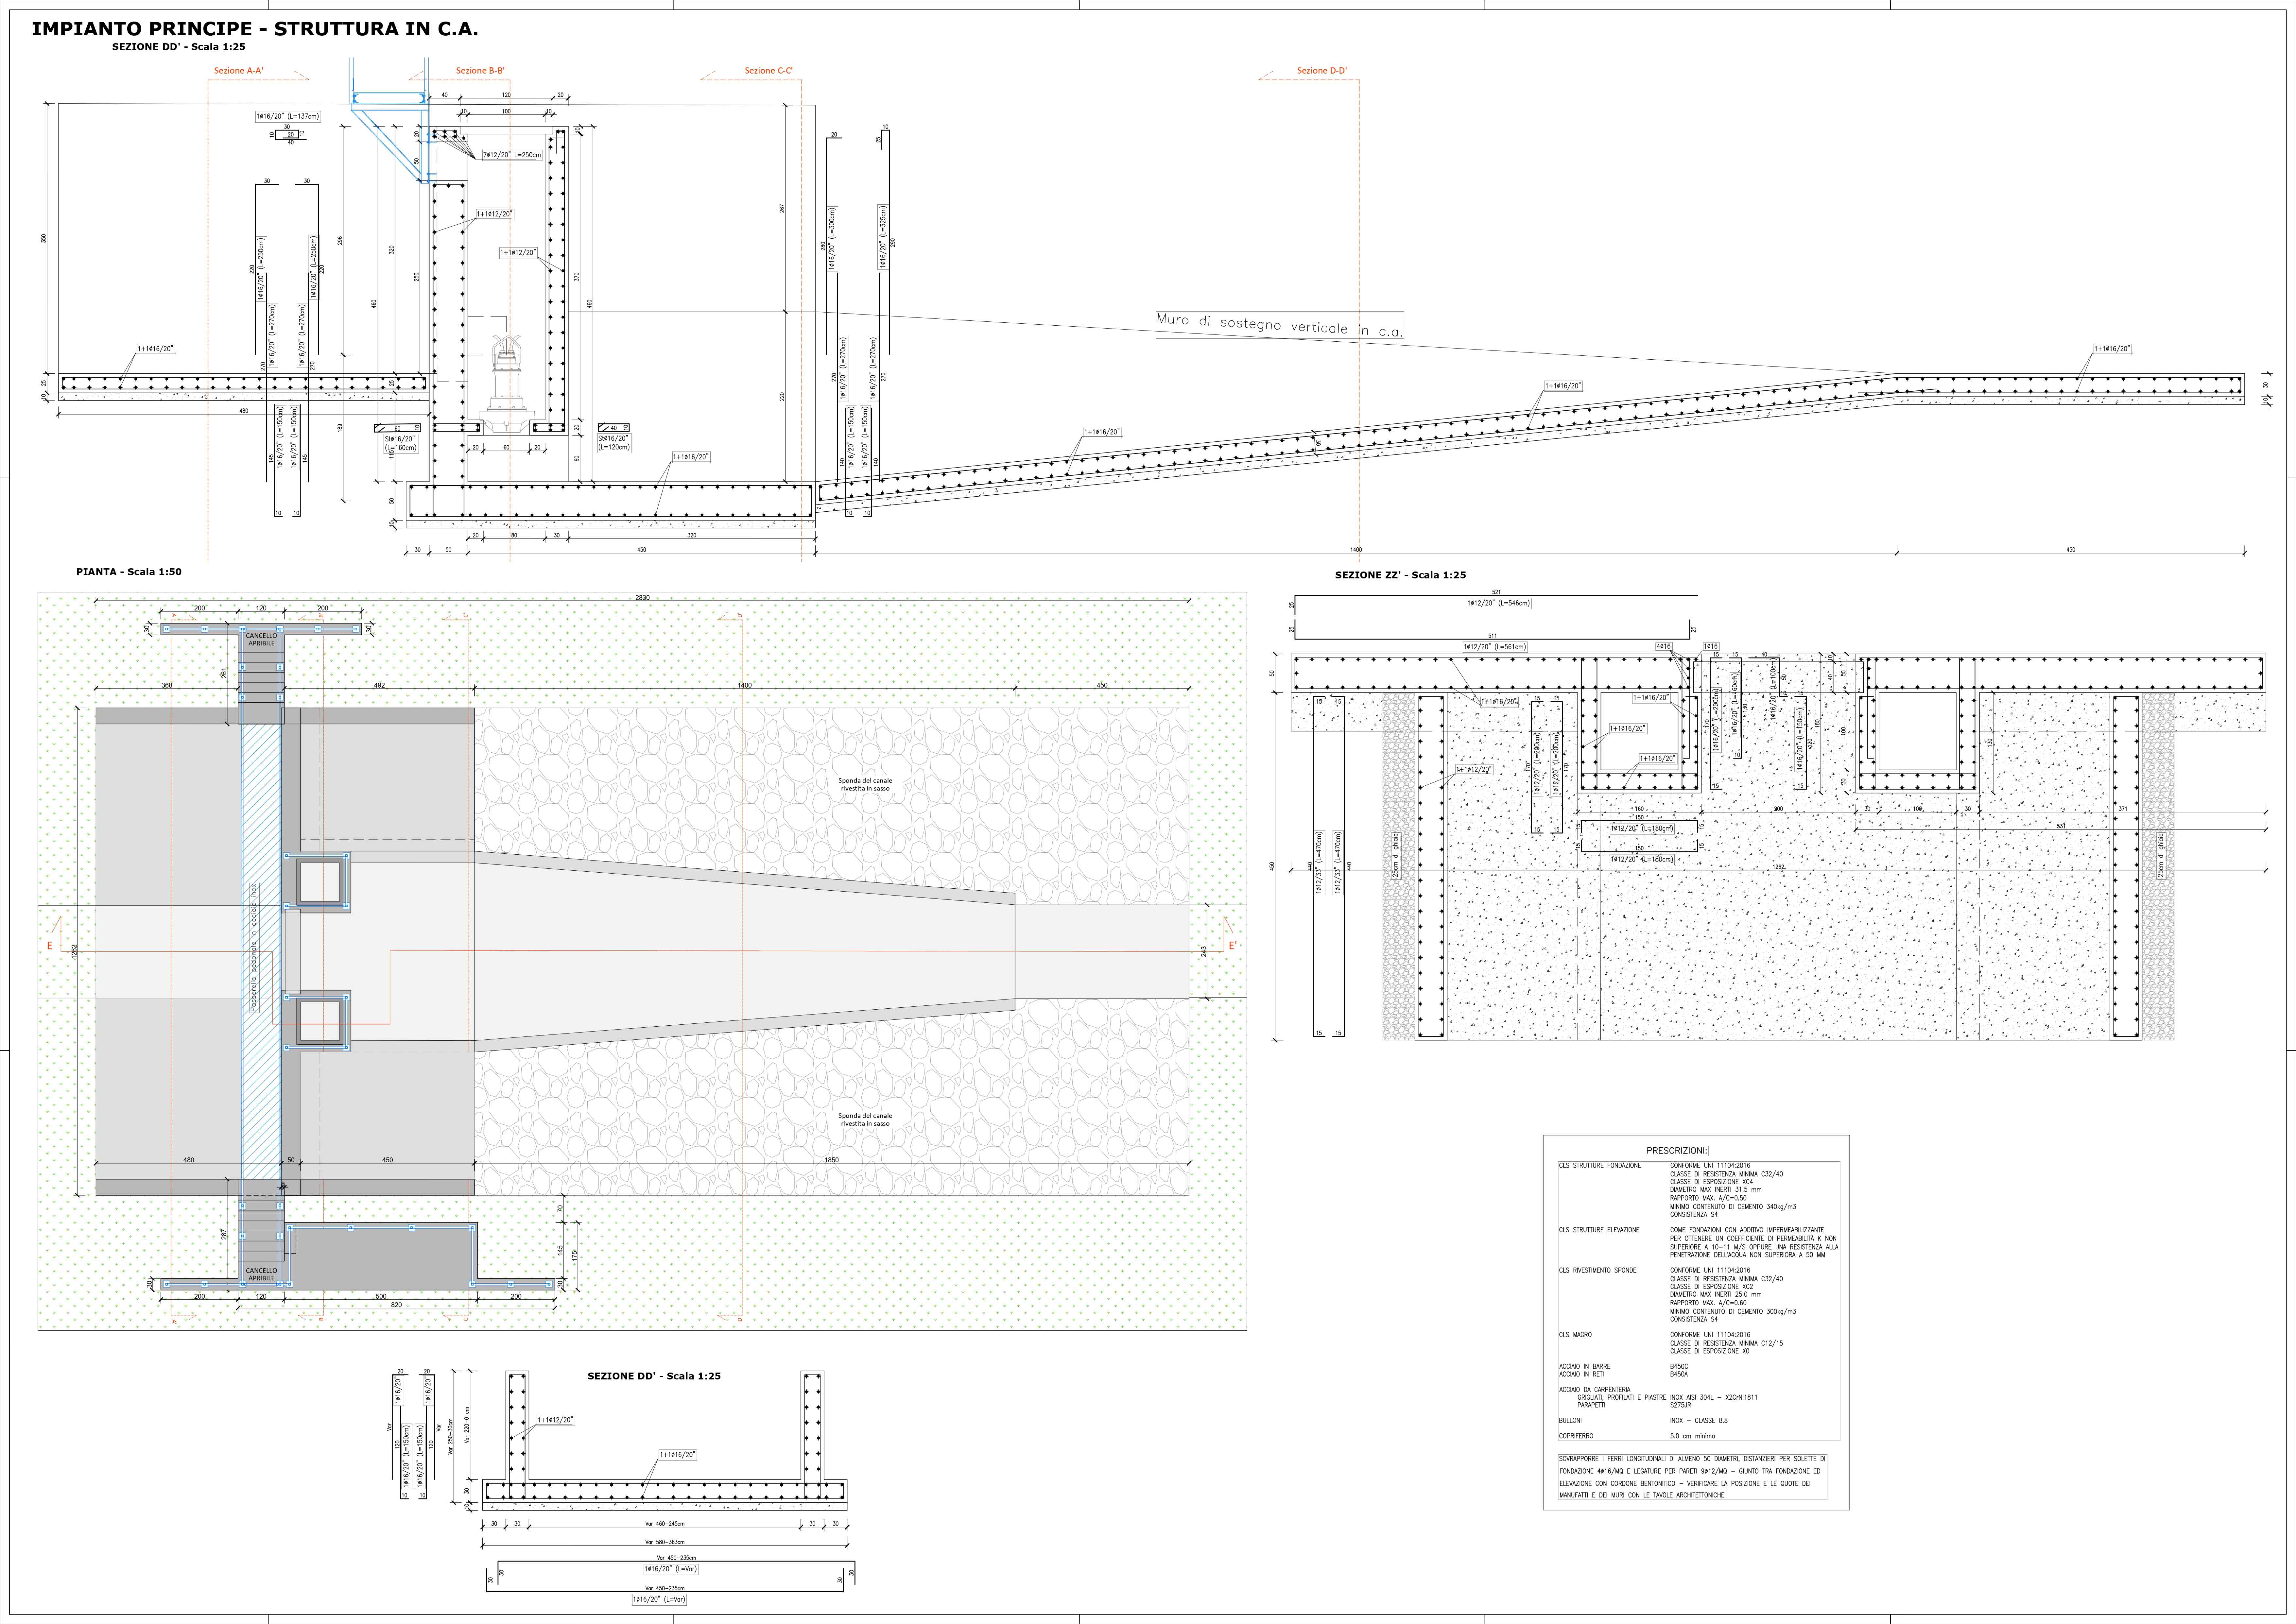The width and height of the screenshot is (2296, 1624).
Task: Click the 'CLS STRUTTURE FONDAZIONE' label
Action: 1600,1166
